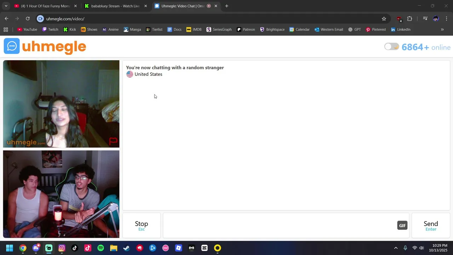Image resolution: width=453 pixels, height=255 pixels.
Task: Click your own webcam preview
Action: [61, 194]
